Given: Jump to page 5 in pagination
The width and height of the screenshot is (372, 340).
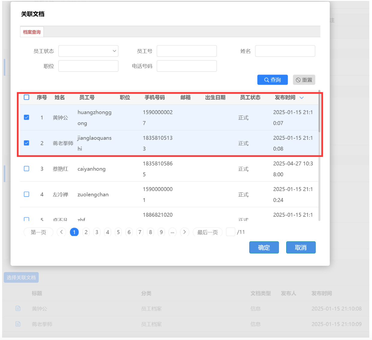Looking at the screenshot, I should (118, 232).
